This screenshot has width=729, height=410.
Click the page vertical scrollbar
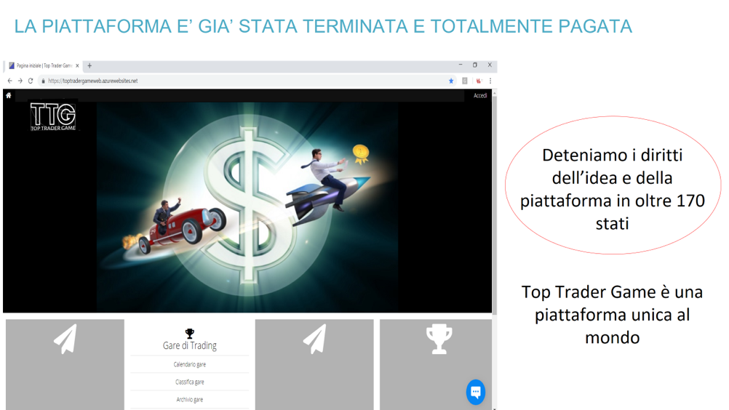494,204
